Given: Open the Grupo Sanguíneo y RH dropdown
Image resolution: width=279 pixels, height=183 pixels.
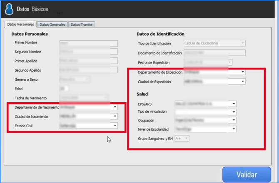Looking at the screenshot, I should point(187,138).
